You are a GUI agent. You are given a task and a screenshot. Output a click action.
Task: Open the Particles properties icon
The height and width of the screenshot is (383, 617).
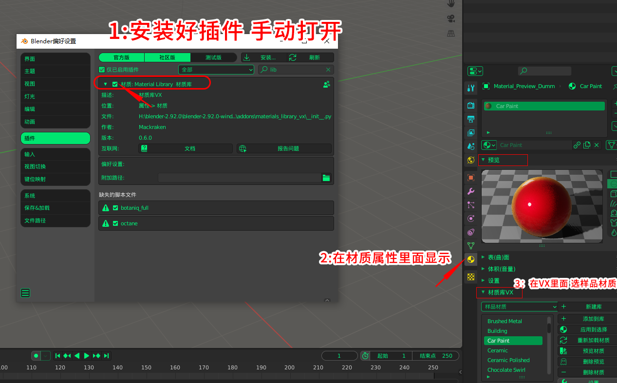coord(470,205)
